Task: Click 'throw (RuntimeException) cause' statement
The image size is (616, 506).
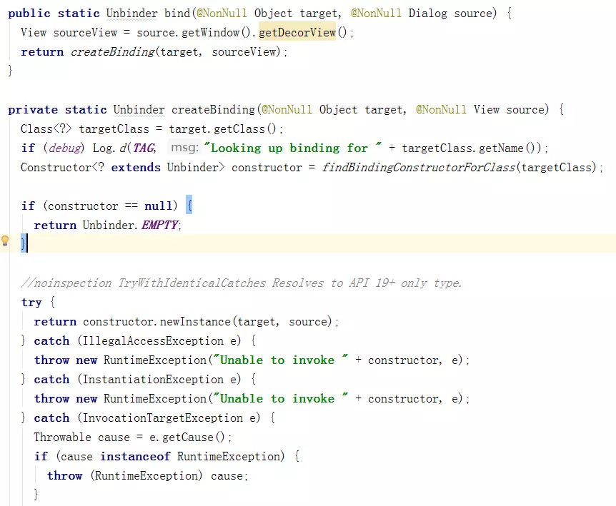Action: [147, 475]
